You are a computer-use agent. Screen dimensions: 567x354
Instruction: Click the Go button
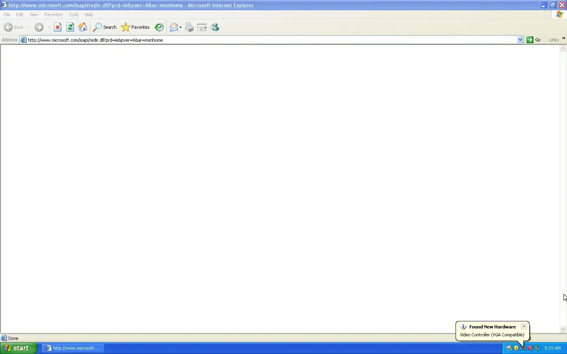[535, 40]
